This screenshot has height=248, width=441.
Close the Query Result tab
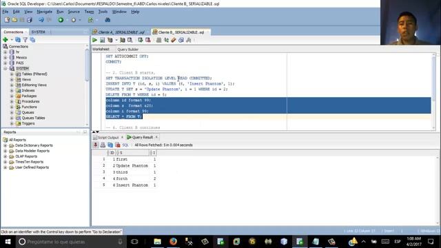click(x=156, y=137)
